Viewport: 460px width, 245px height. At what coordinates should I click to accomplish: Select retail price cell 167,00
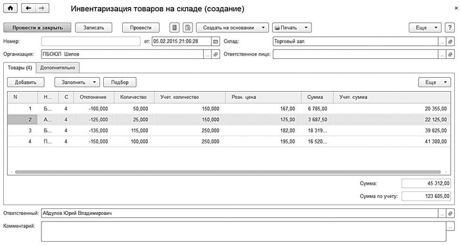(x=263, y=109)
